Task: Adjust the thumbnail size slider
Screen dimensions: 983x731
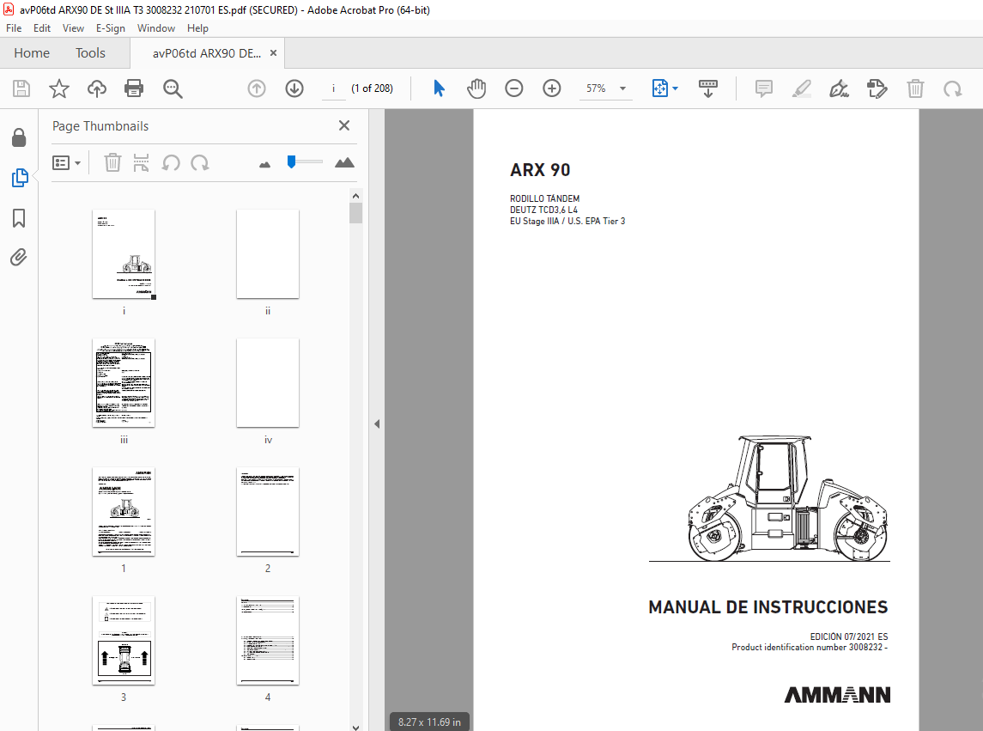Action: coord(292,161)
